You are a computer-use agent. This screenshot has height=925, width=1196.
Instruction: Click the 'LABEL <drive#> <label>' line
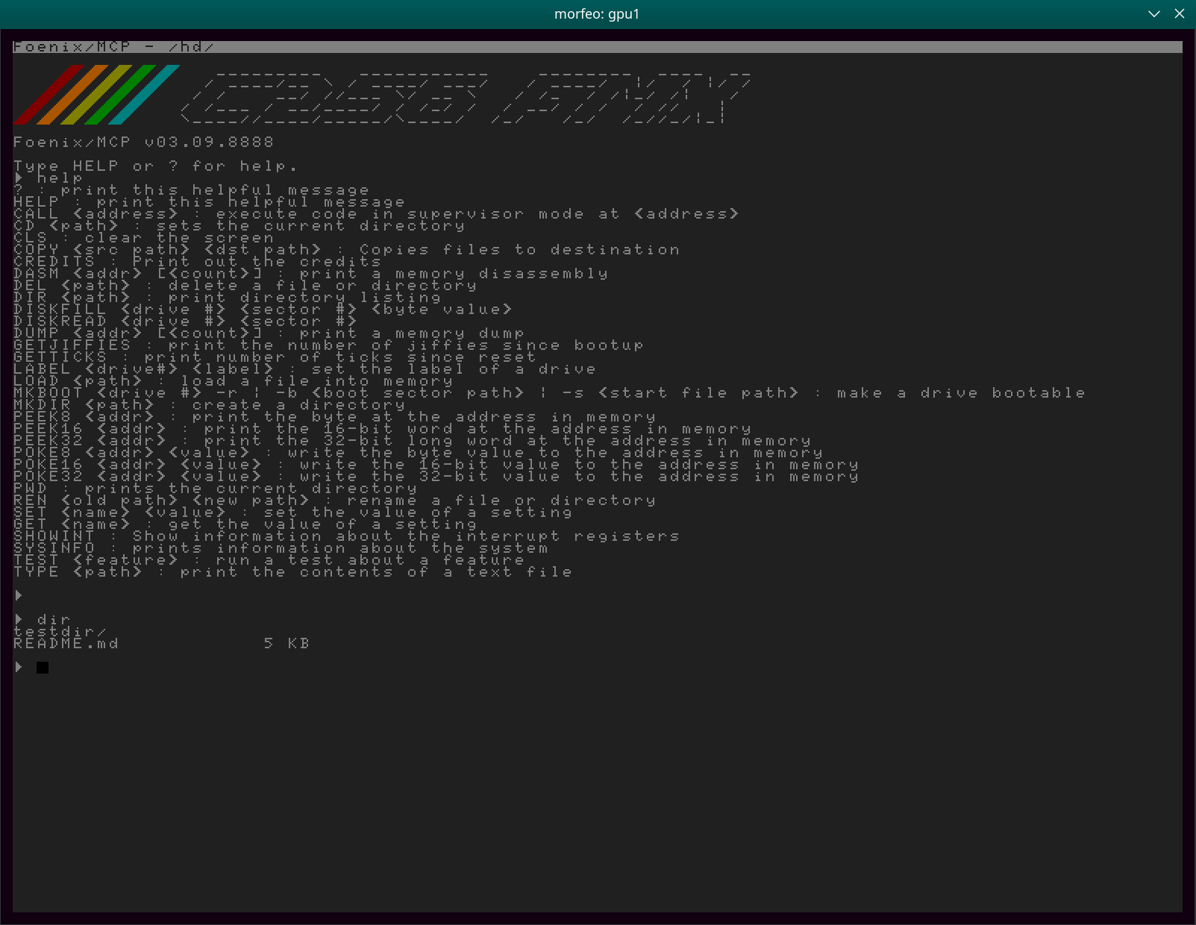[x=305, y=369]
